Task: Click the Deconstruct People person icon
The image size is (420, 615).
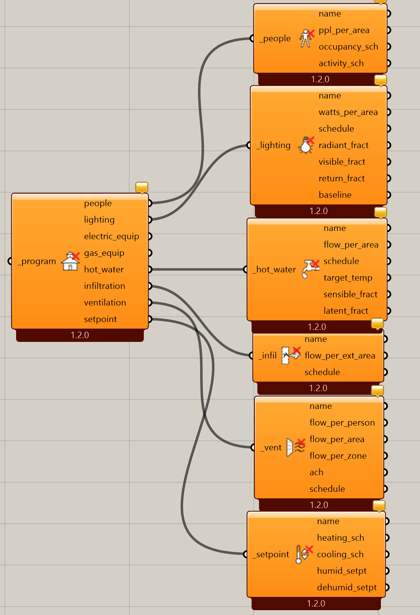Action: [x=307, y=38]
